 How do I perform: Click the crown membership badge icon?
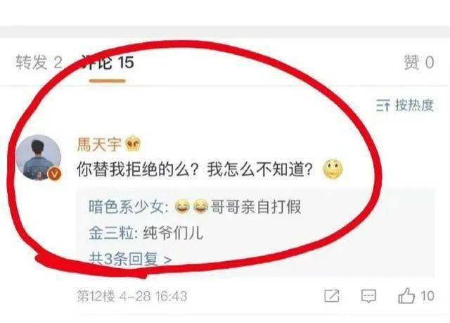click(134, 144)
